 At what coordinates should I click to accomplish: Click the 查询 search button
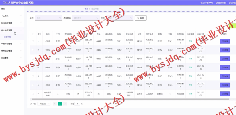point(141,18)
